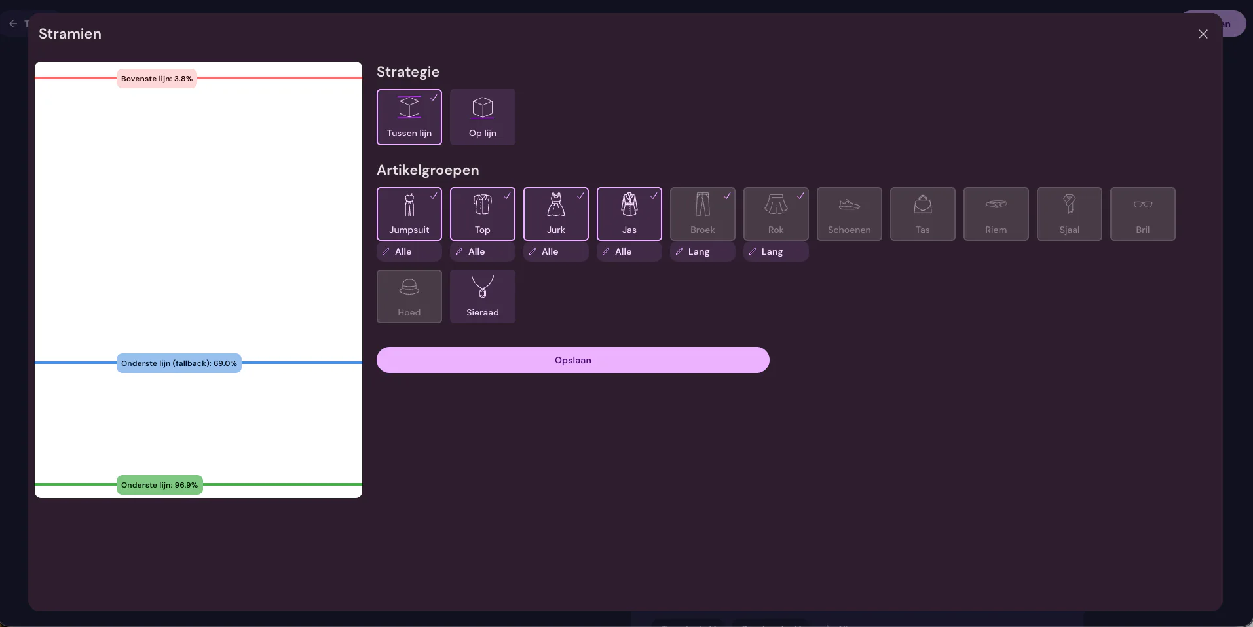Enable the Riem belt group
This screenshot has width=1253, height=627.
[x=996, y=214]
